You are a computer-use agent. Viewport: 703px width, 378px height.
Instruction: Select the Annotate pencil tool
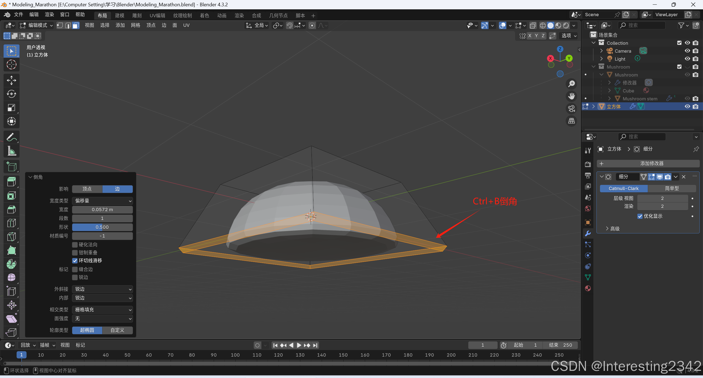tap(11, 137)
